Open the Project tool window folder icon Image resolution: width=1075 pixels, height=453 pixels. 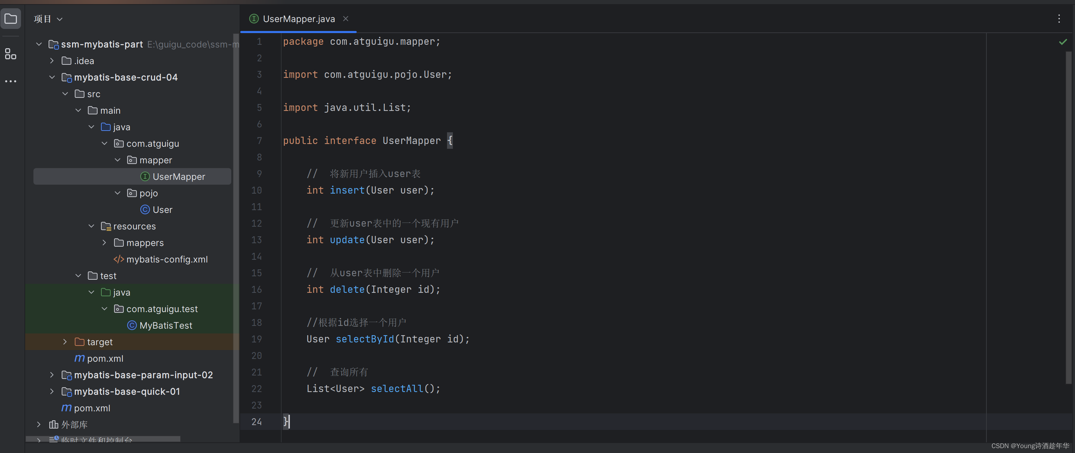10,19
